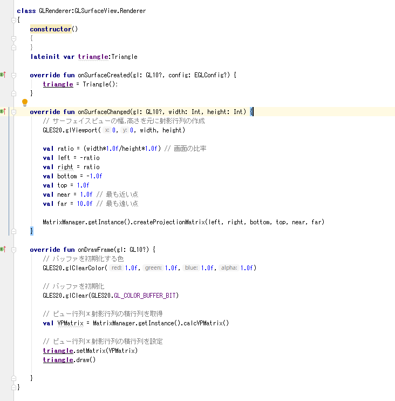Click closing fold marker of the constructor block
Screen dimensions: 395x401
[x=14, y=48]
